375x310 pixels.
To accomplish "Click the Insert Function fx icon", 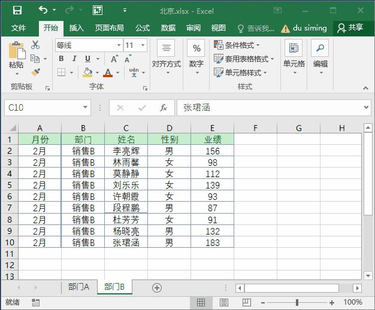I will point(164,108).
